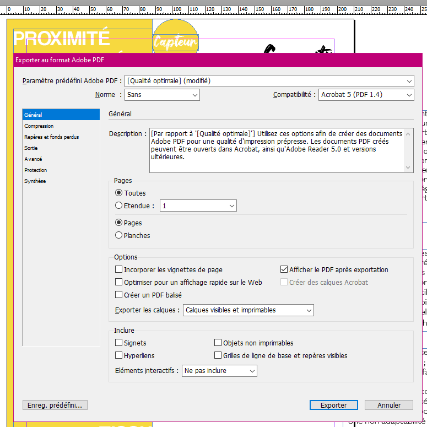The width and height of the screenshot is (427, 427).
Task: Open the Etendue page range dropdown
Action: tap(198, 206)
